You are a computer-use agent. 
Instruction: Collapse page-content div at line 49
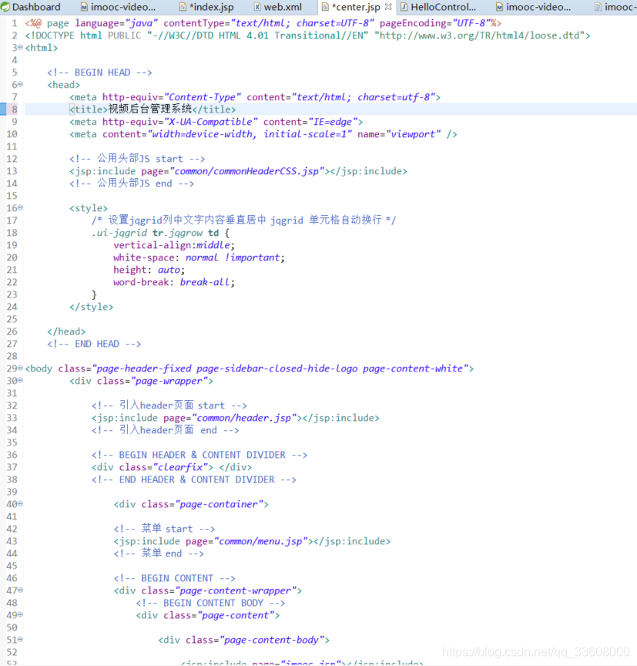(20, 614)
